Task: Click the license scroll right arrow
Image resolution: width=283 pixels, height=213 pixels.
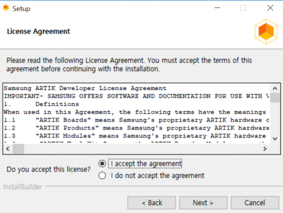Action: pos(265,149)
